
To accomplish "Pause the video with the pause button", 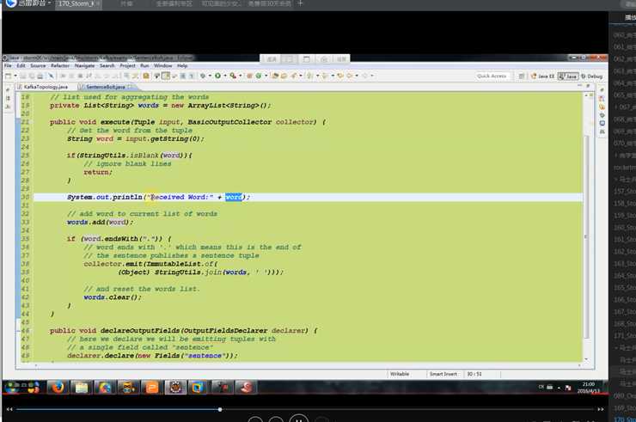I will pos(298,419).
